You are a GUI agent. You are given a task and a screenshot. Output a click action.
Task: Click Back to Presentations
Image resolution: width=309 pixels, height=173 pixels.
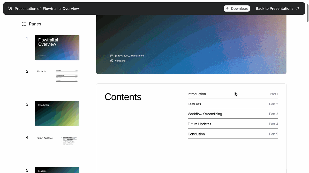point(275,8)
